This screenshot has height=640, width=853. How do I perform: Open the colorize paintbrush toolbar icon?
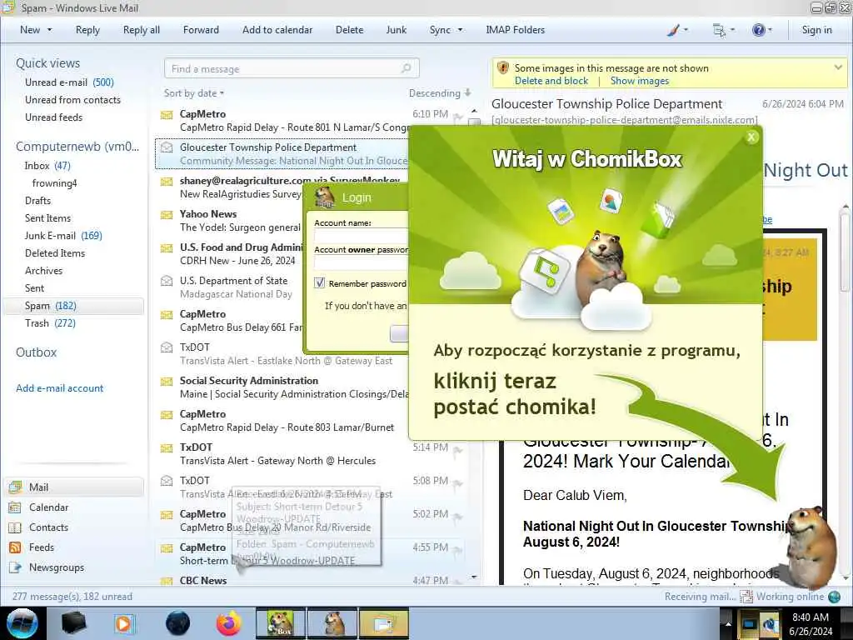pos(673,30)
